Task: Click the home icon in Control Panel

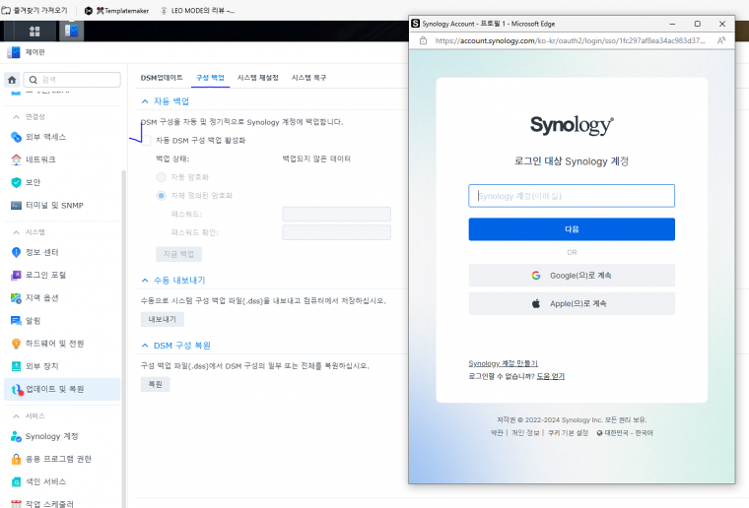Action: point(12,80)
